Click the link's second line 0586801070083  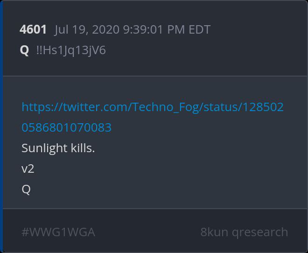[66, 127]
